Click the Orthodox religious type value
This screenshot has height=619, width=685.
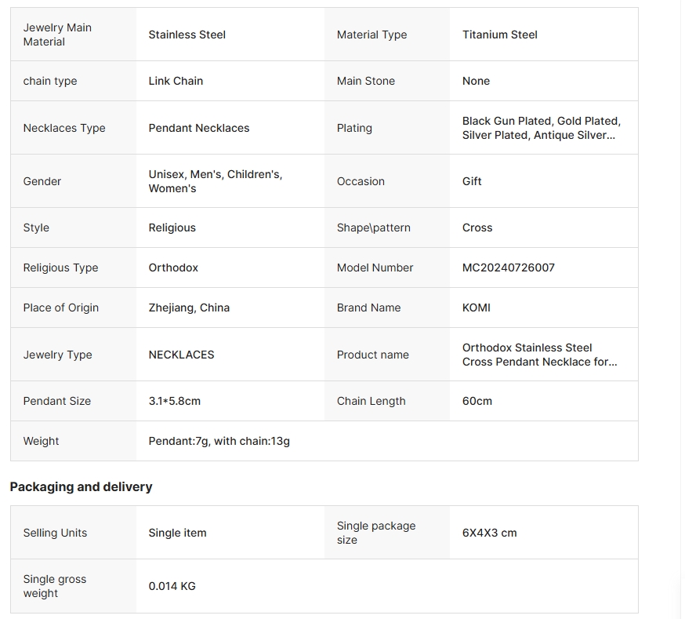(173, 268)
